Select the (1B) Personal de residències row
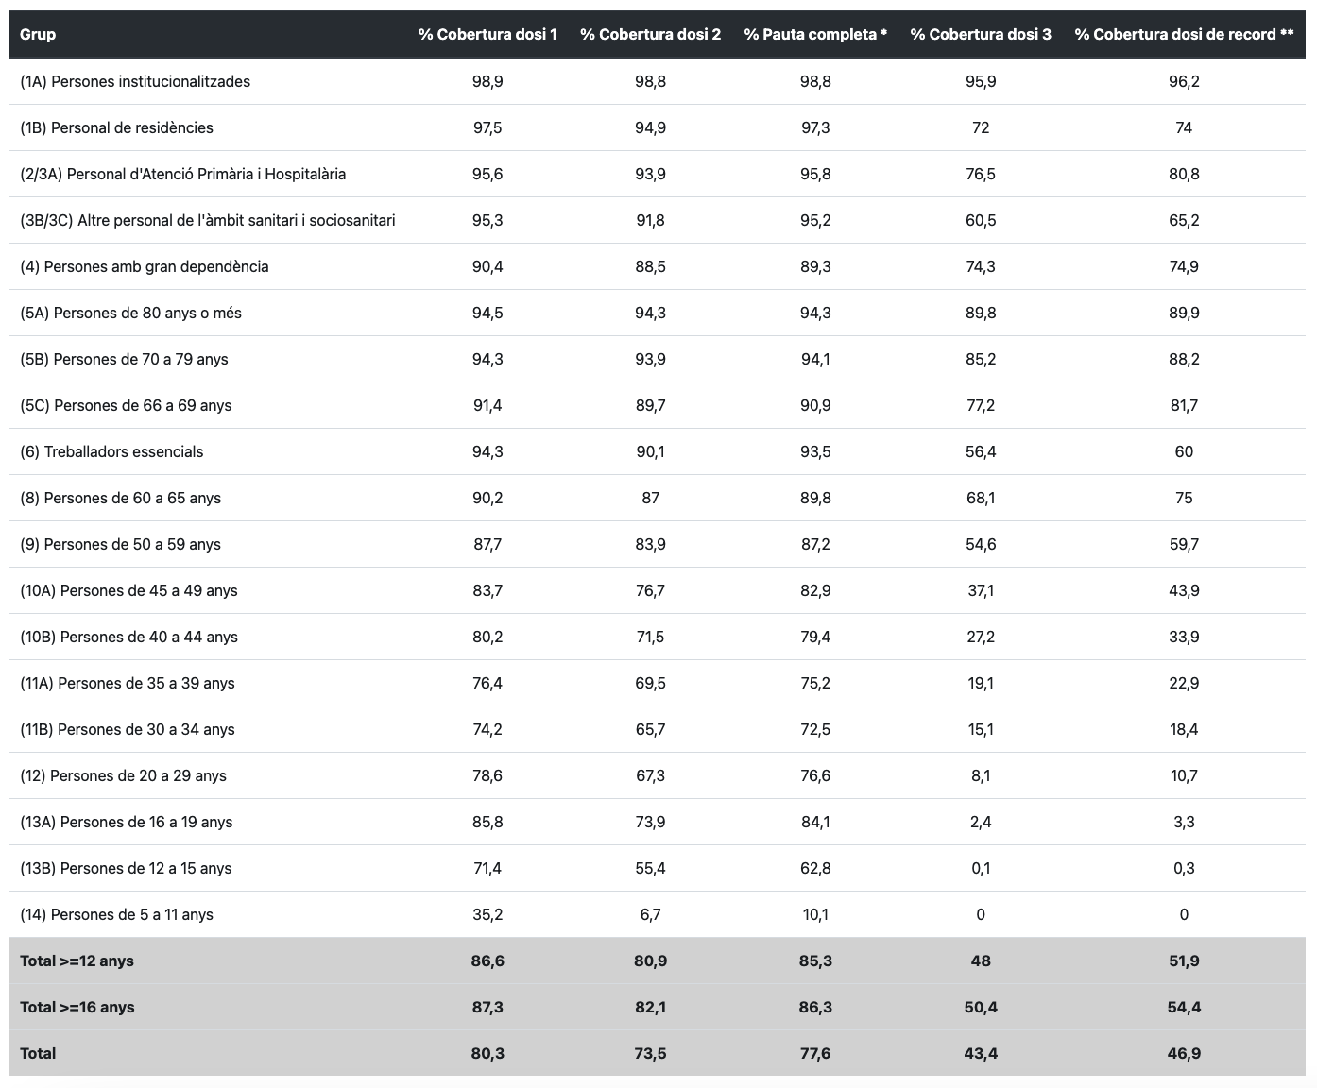 pyautogui.click(x=657, y=127)
